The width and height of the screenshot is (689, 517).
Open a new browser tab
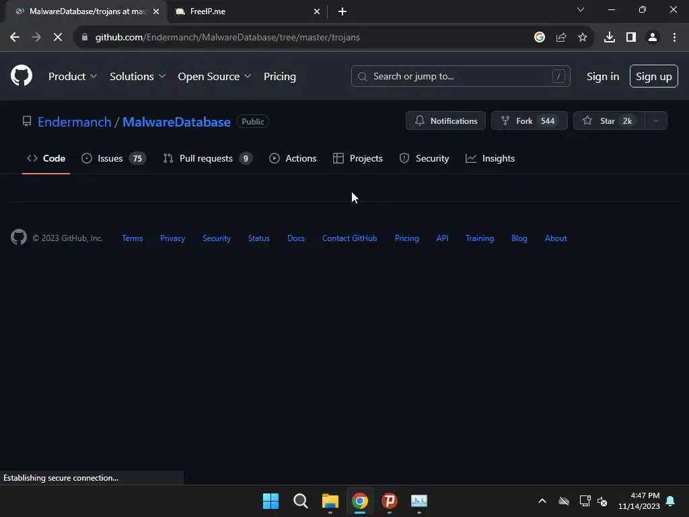342,11
